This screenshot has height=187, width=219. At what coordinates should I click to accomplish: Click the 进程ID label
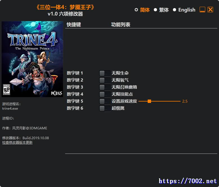(x=8, y=118)
